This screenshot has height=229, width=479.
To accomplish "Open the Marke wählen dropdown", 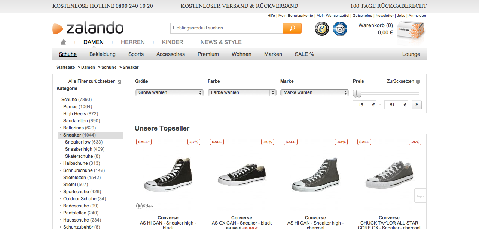I will click(314, 92).
